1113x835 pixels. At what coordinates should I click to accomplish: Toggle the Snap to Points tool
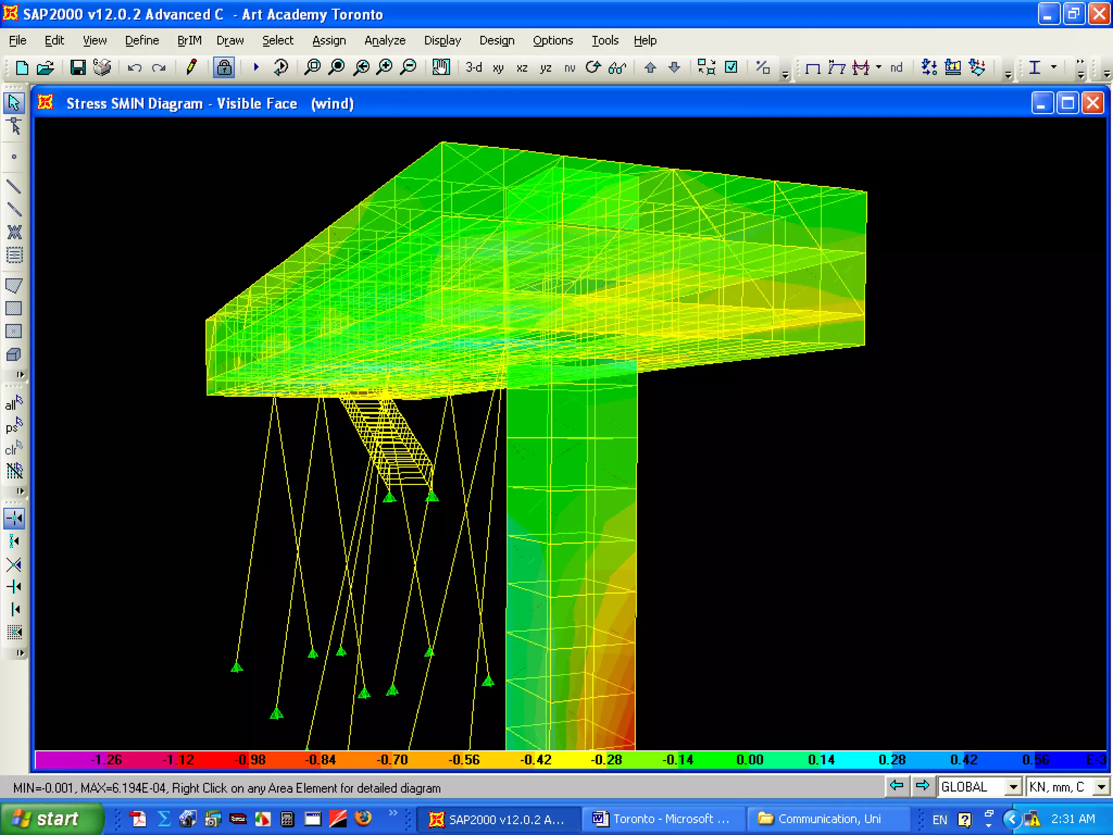coord(14,518)
